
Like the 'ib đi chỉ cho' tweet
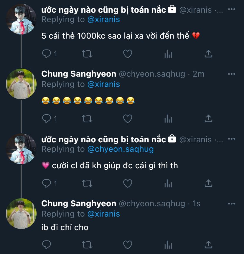[127, 245]
